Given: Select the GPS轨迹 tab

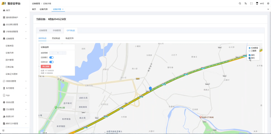Looking at the screenshot, I should point(71,31).
